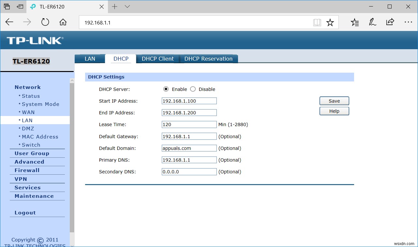This screenshot has height=247, width=418.
Task: Open the DHCP Reservation tab
Action: click(x=208, y=59)
